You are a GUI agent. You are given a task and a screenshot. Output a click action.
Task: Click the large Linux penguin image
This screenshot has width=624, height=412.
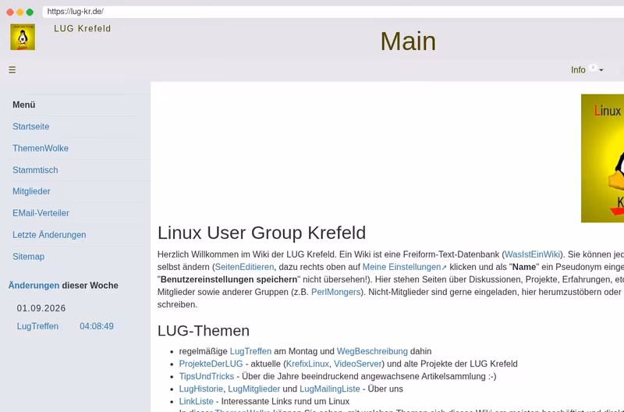pos(602,158)
